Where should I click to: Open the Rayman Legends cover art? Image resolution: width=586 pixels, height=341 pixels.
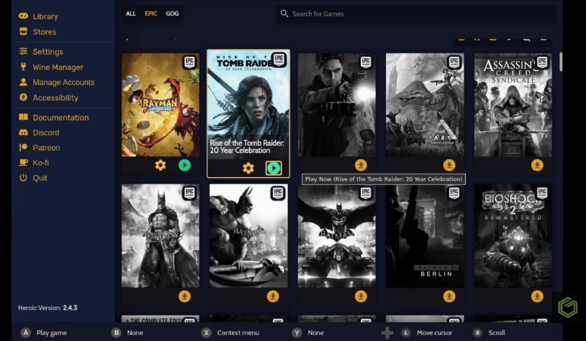[160, 105]
